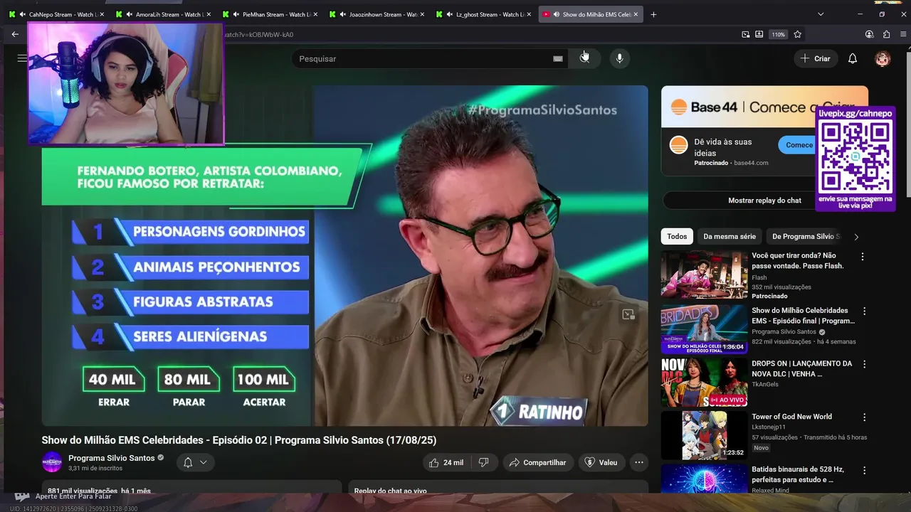Viewport: 911px width, 512px height.
Task: Open the Flash sponsored video thumbnail
Action: [x=704, y=274]
